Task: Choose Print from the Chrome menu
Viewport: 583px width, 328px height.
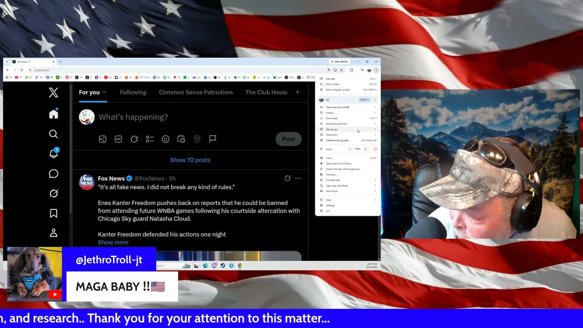Action: tap(348, 158)
